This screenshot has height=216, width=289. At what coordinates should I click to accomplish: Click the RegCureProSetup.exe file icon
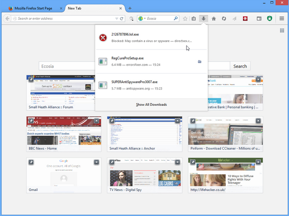tap(103, 62)
